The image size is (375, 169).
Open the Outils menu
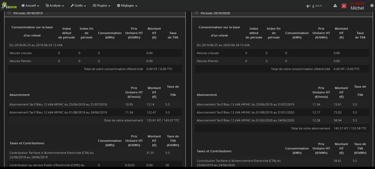[78, 5]
